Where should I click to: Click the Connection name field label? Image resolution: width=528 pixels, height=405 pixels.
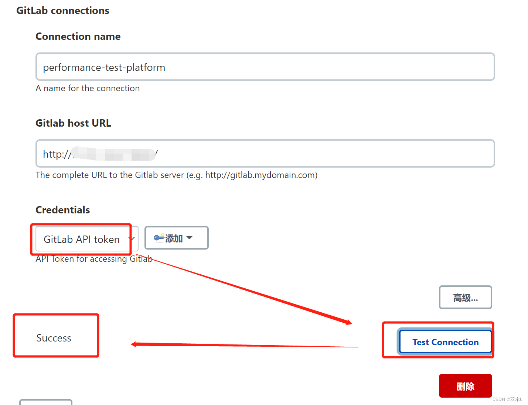pos(78,36)
